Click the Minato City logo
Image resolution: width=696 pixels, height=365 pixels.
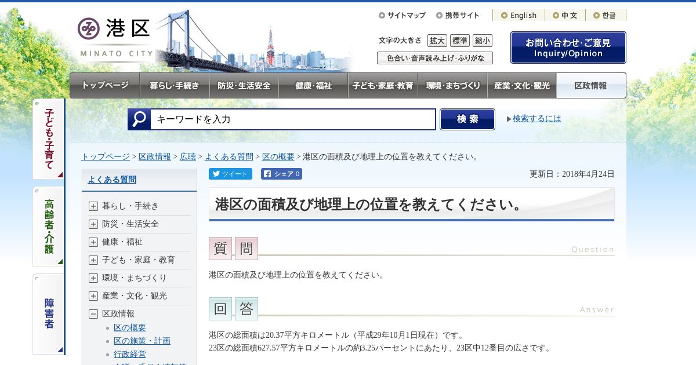115,38
